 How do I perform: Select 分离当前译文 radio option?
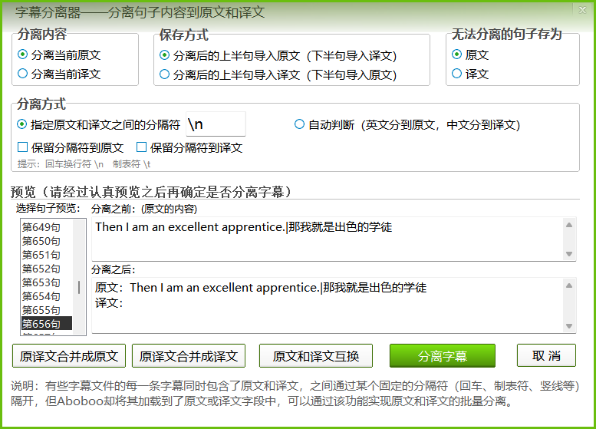(x=23, y=74)
